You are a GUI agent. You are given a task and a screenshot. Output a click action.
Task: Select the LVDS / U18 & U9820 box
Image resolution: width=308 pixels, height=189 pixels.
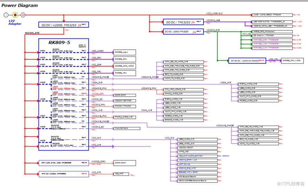coord(271,15)
